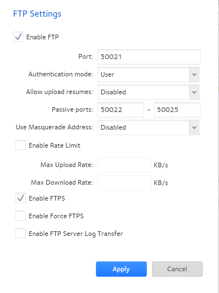Click the Enable Rate Limit label text
Screen dimensions: 219x293
(x=55, y=146)
